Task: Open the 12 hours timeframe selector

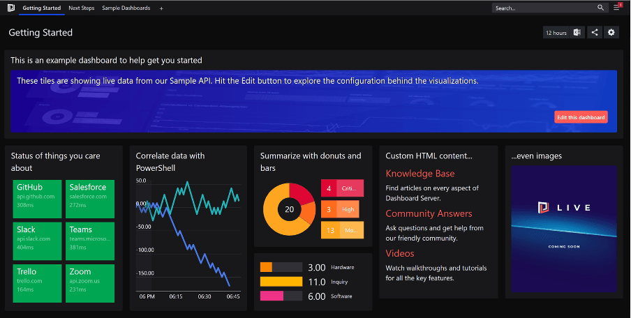Action: tap(556, 33)
